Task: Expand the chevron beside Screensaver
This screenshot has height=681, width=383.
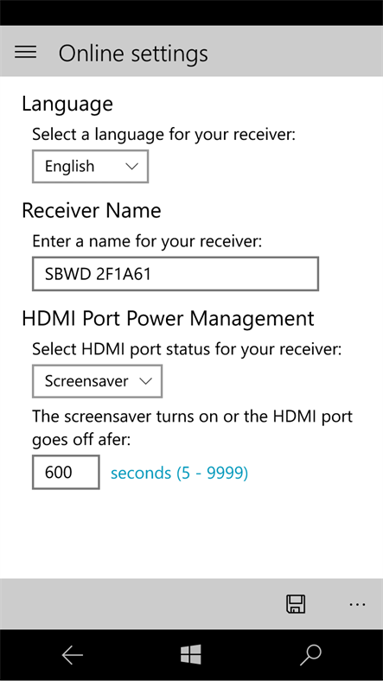Action: coord(145,381)
